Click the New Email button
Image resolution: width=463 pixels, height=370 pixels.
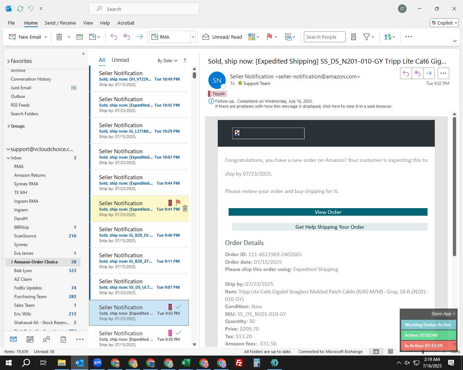point(25,37)
